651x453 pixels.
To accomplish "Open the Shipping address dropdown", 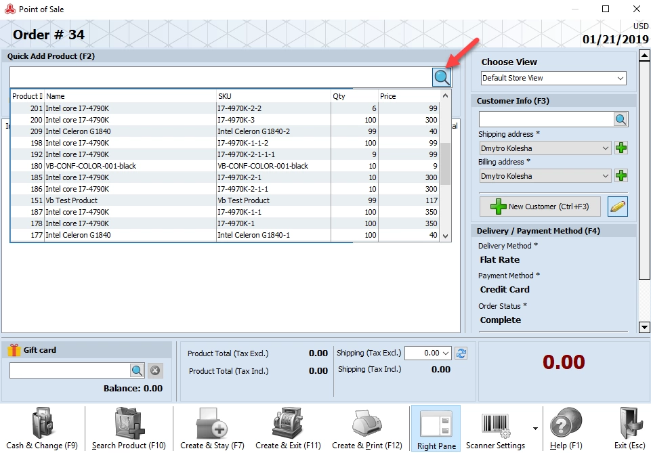I will 545,148.
